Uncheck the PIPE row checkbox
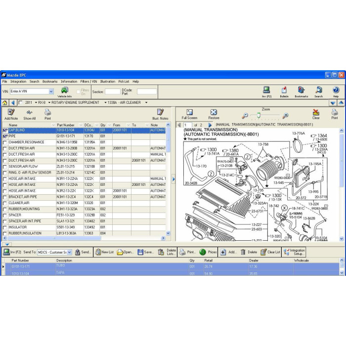This screenshot has height=346, width=346. coord(5,136)
